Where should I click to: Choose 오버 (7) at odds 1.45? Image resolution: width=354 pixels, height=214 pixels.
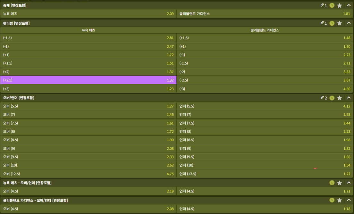88,114
